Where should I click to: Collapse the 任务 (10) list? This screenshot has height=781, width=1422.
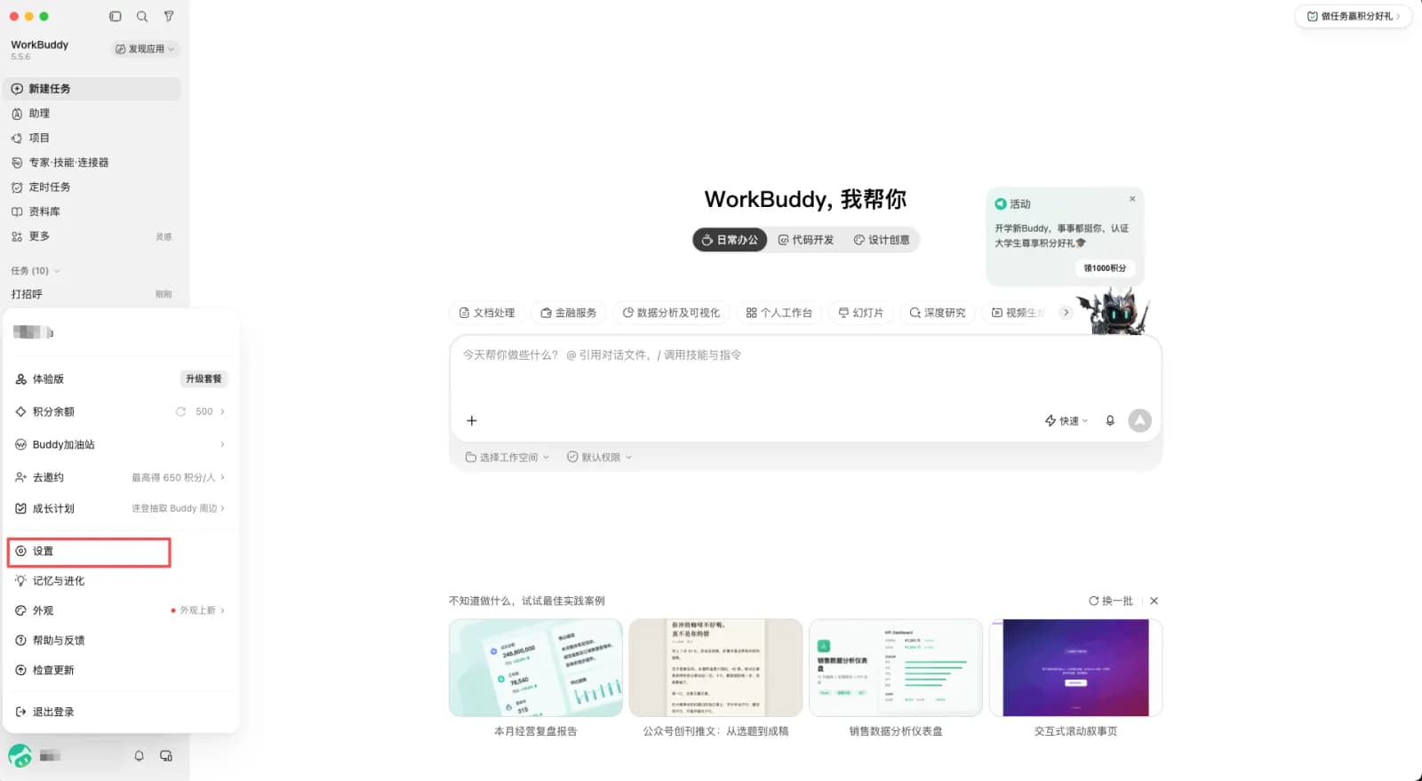57,271
